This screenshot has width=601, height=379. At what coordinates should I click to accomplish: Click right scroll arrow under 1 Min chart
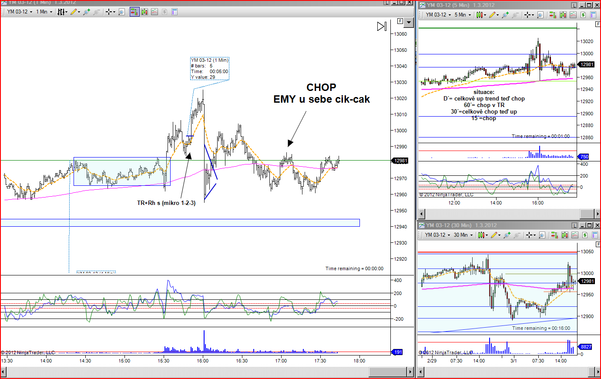coord(410,372)
